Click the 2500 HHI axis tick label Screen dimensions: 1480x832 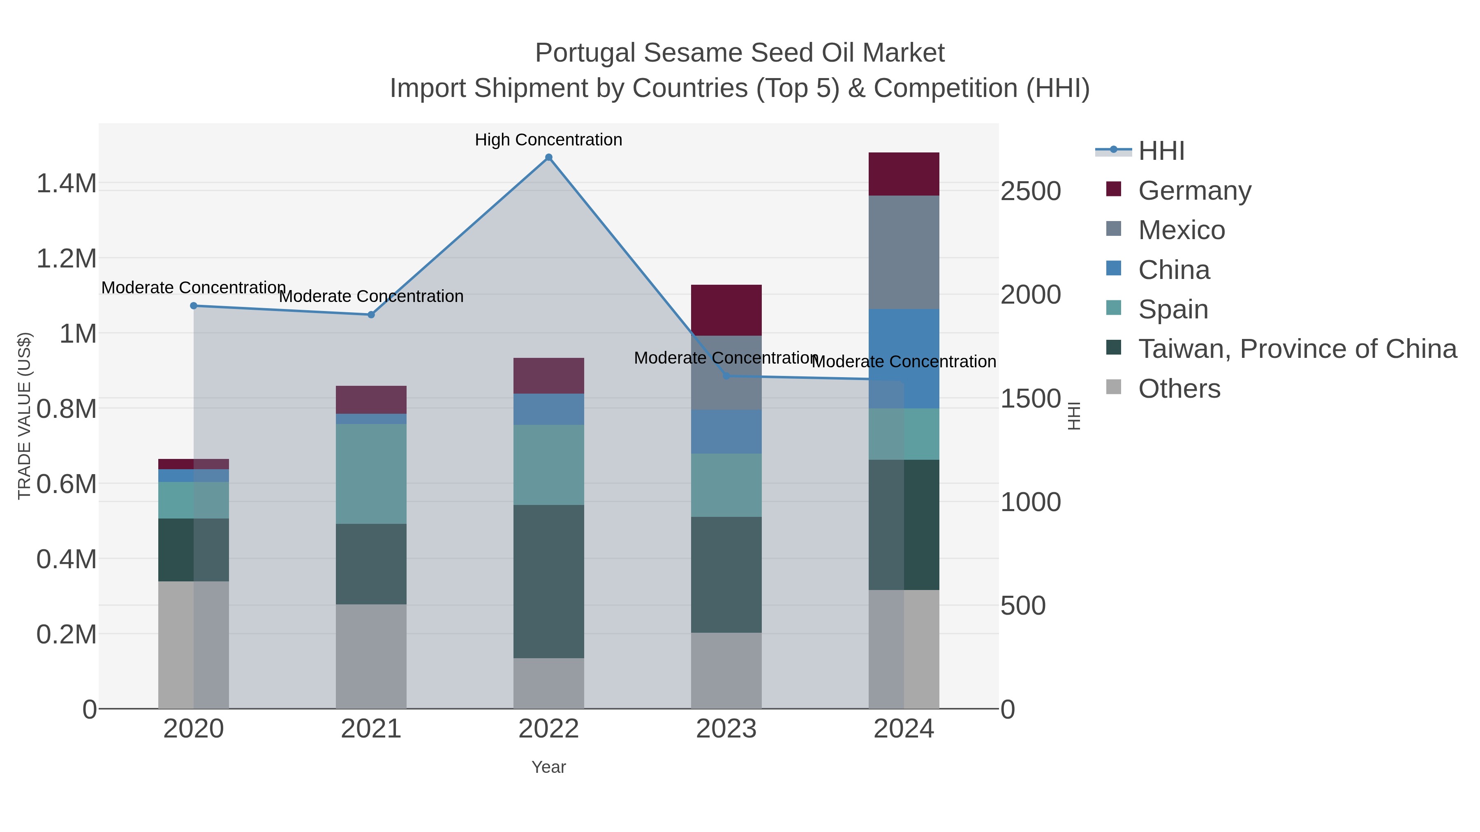(1031, 191)
